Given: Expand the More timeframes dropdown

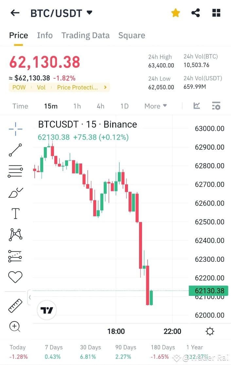Looking at the screenshot, I should coord(156,106).
